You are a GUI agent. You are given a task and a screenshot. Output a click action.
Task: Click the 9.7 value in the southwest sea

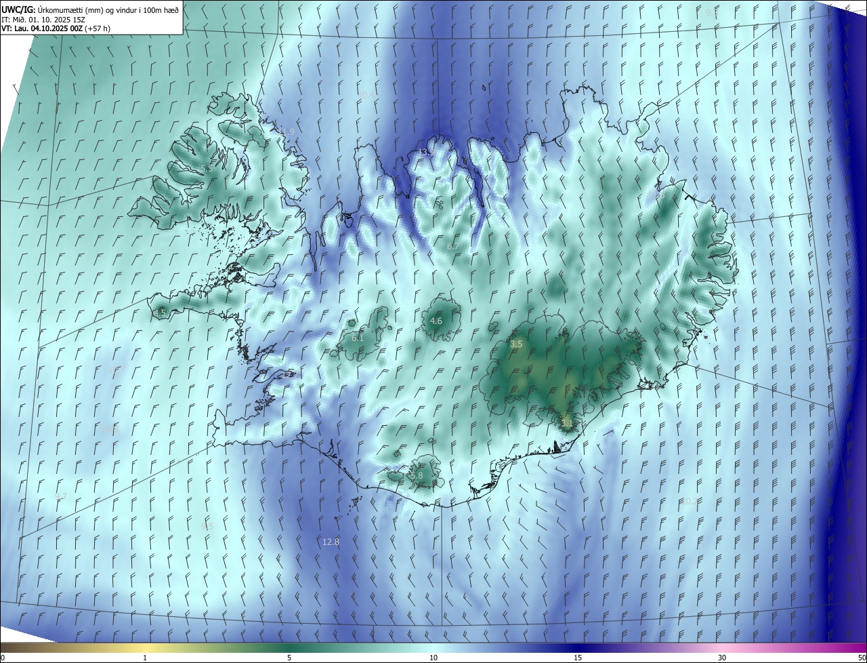(x=61, y=496)
